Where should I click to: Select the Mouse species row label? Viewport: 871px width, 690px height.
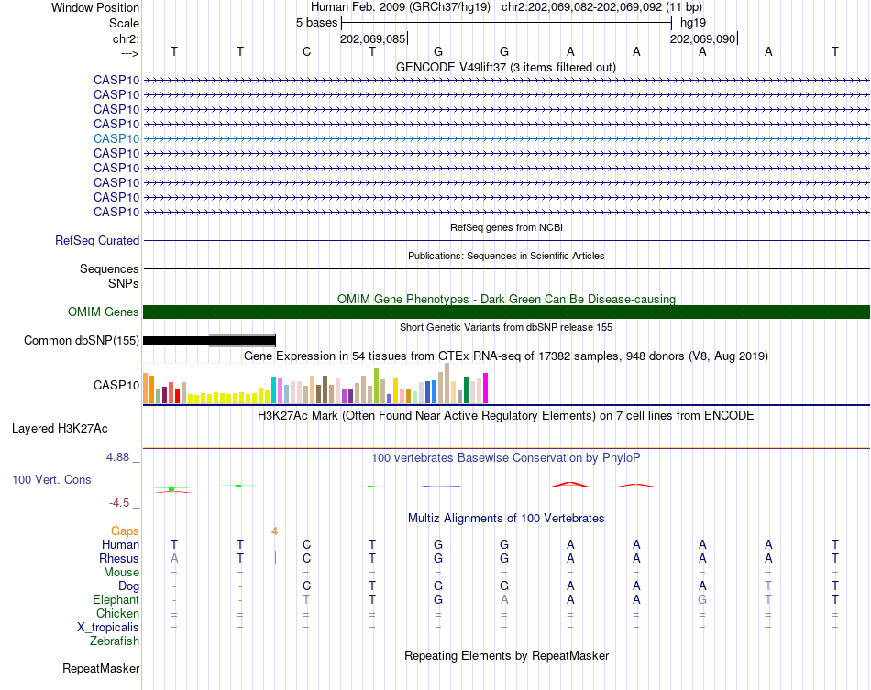coord(121,573)
